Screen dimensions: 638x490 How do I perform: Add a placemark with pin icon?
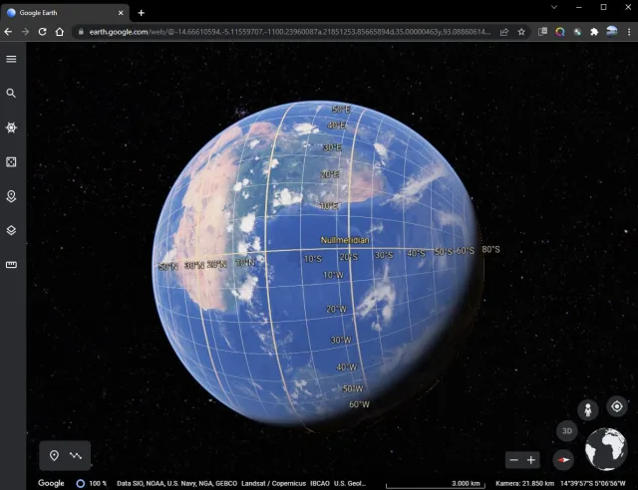pos(54,455)
